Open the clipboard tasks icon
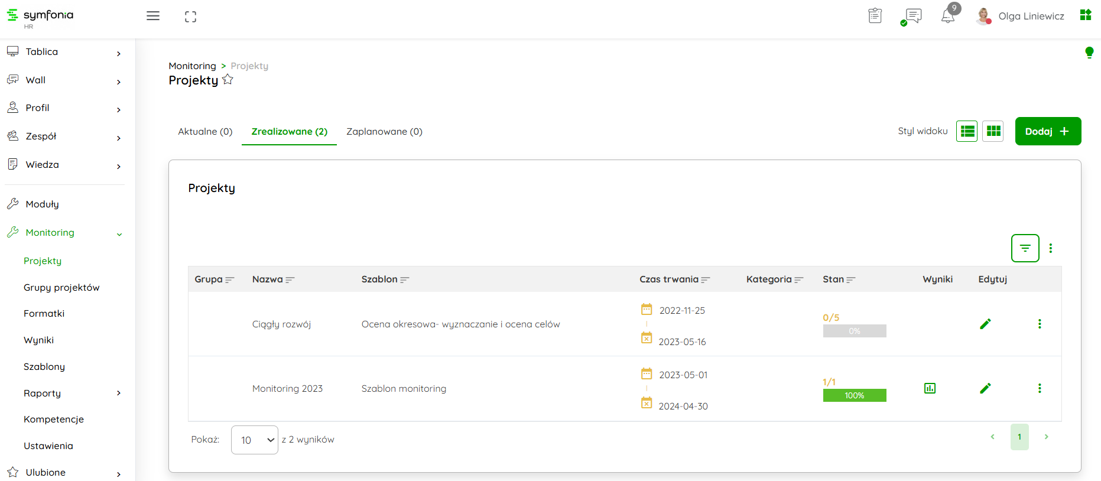The image size is (1101, 481). [875, 16]
